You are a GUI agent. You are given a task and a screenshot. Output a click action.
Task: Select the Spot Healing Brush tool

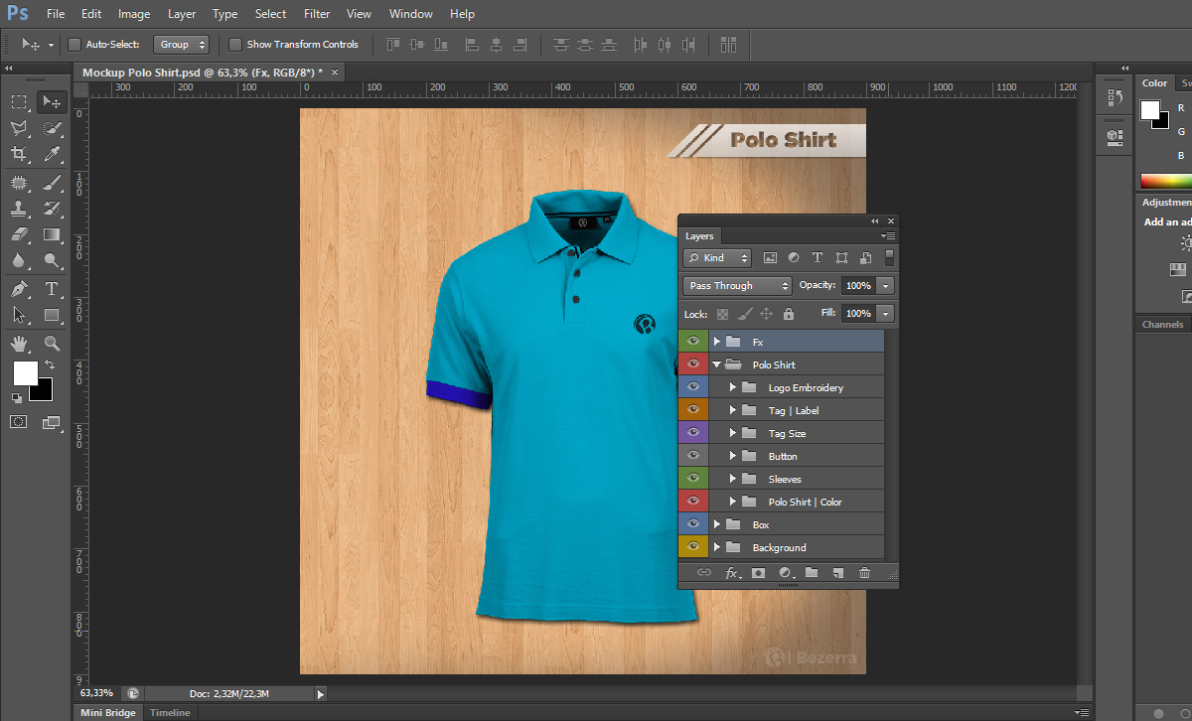point(19,183)
